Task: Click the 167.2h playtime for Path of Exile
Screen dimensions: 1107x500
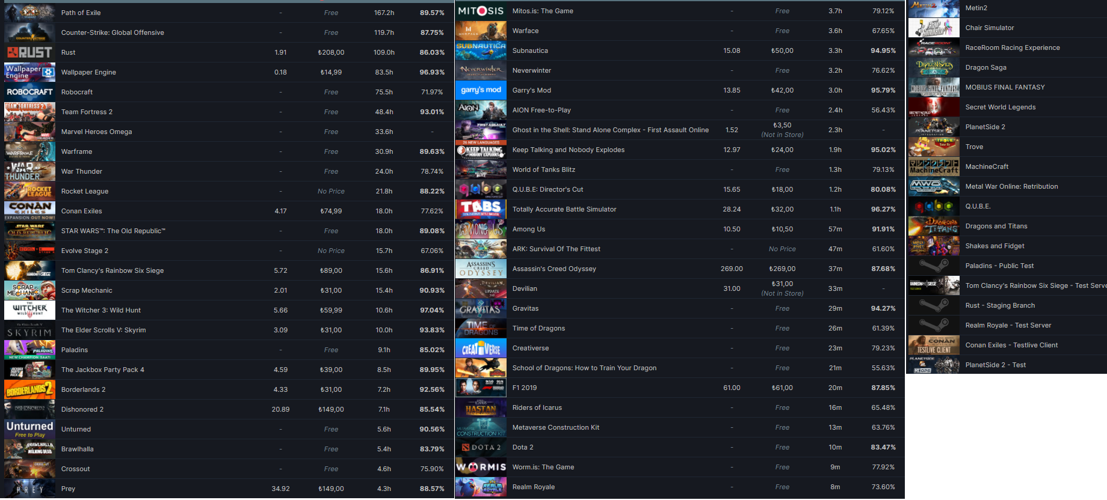Action: tap(384, 13)
